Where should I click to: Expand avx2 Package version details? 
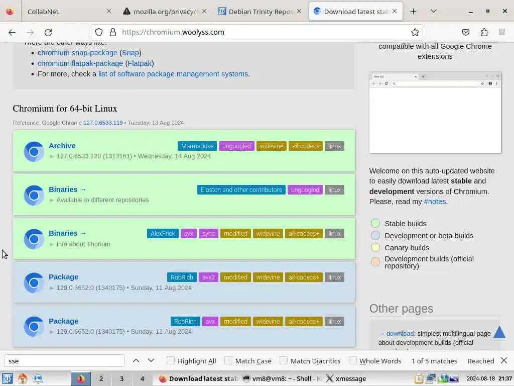pyautogui.click(x=52, y=288)
